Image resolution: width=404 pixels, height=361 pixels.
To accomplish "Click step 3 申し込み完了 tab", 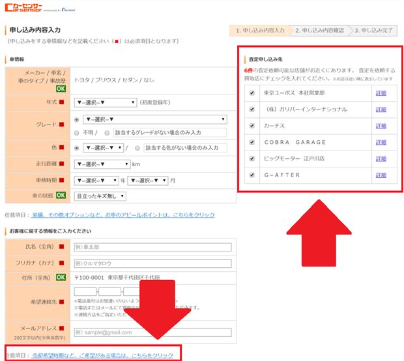I will [x=373, y=31].
